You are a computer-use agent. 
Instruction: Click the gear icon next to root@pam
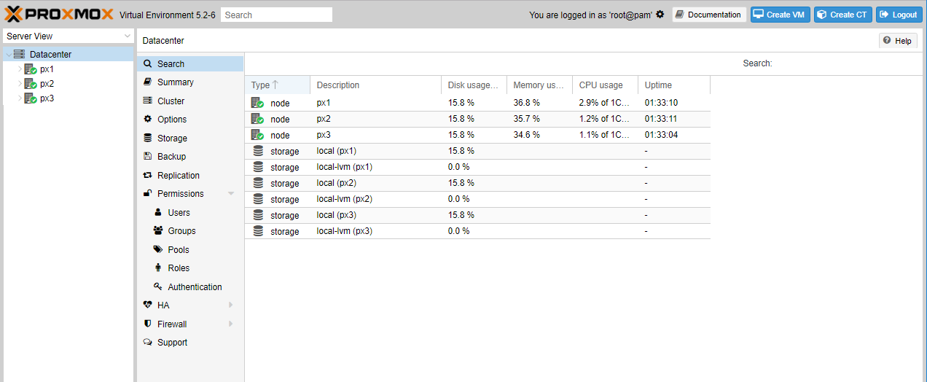tap(660, 15)
